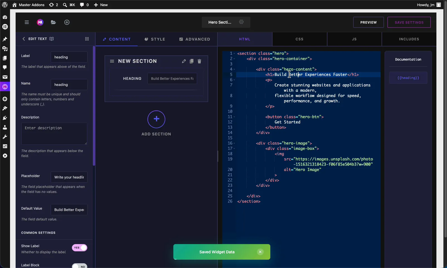Open widget settings gear next to Hero Secti...

241,22
